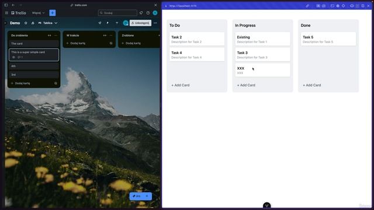
Task: Star the Demo board
Action: coord(26,23)
